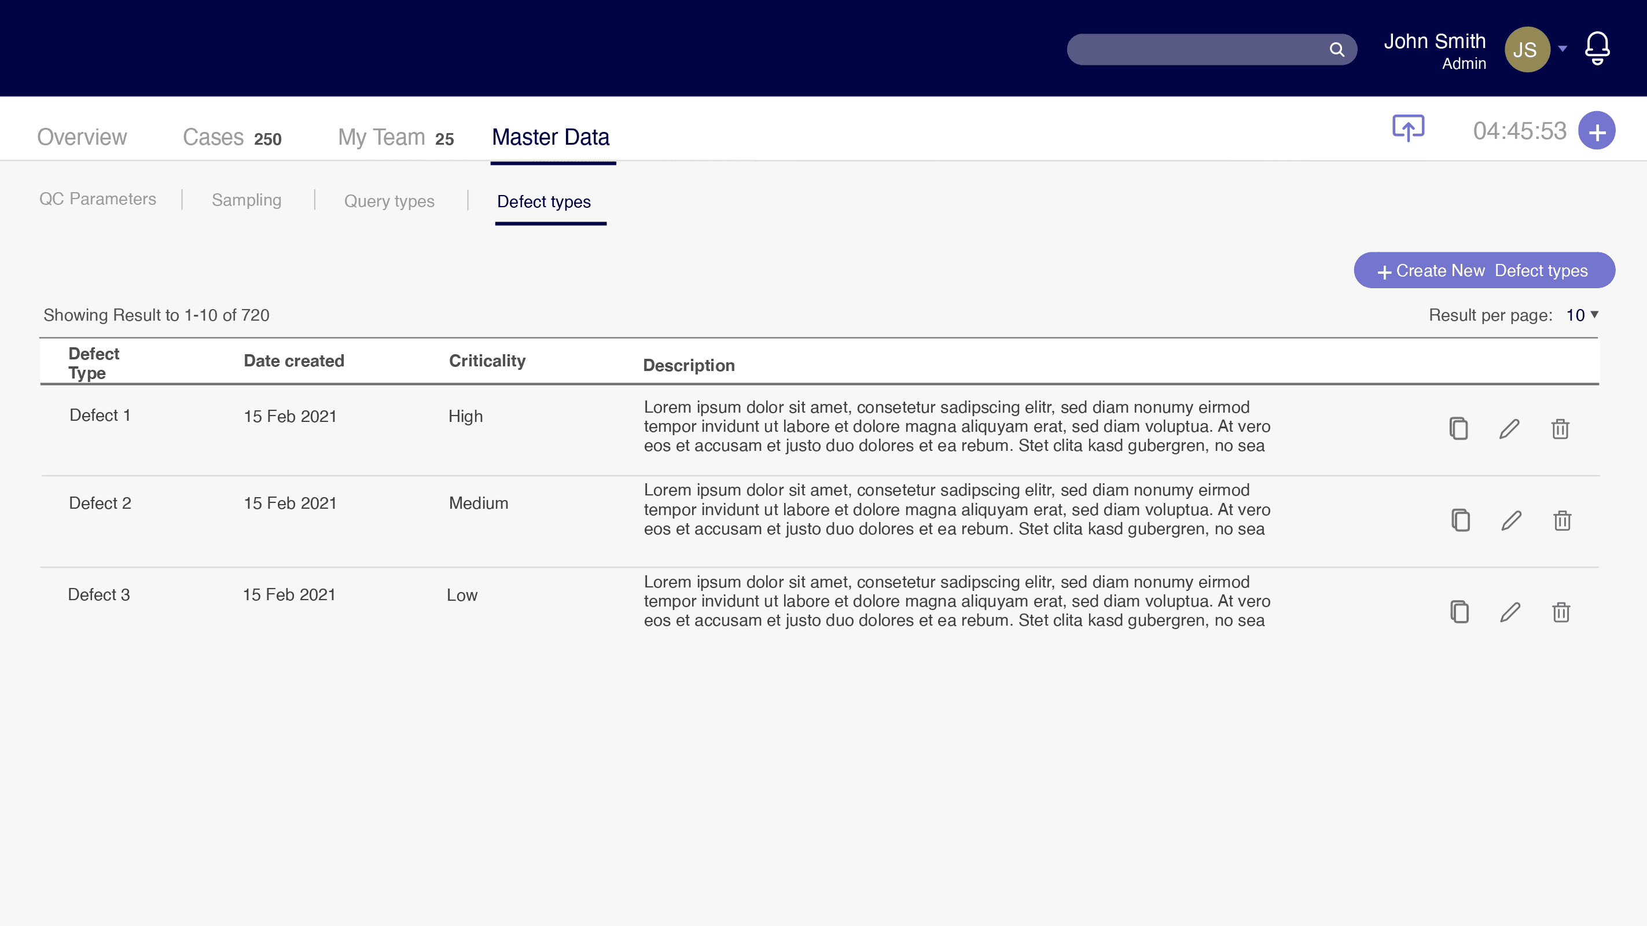
Task: Copy the Defect 3 entry
Action: [1459, 612]
